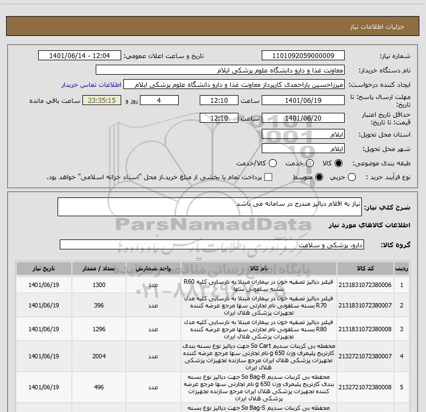Viewport: 426px width, 412px height.
Task: Select product code 2132721072380008
Action: pyautogui.click(x=365, y=387)
